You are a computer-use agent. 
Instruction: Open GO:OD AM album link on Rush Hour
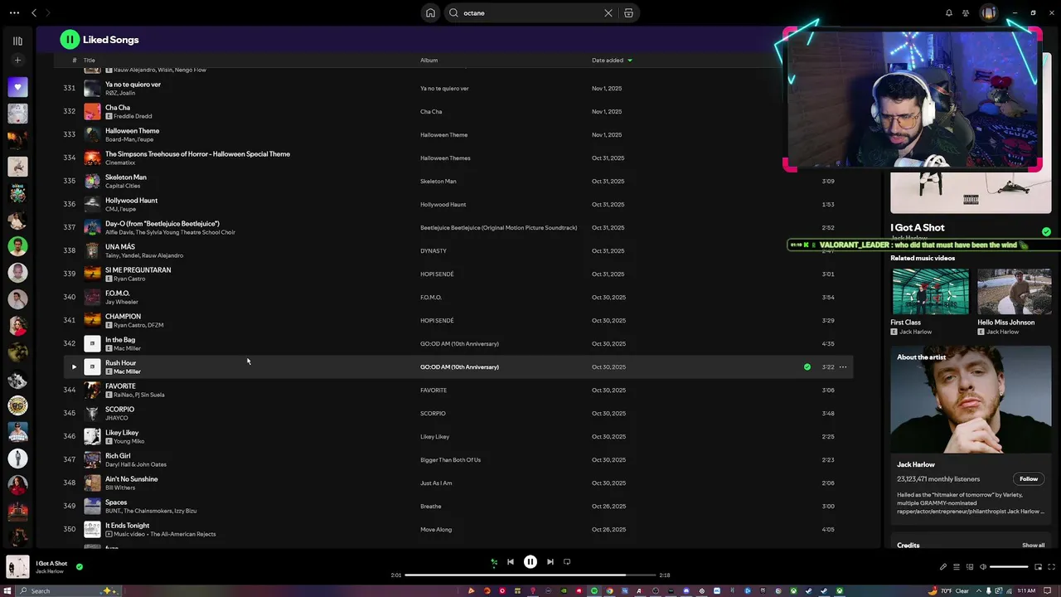459,366
